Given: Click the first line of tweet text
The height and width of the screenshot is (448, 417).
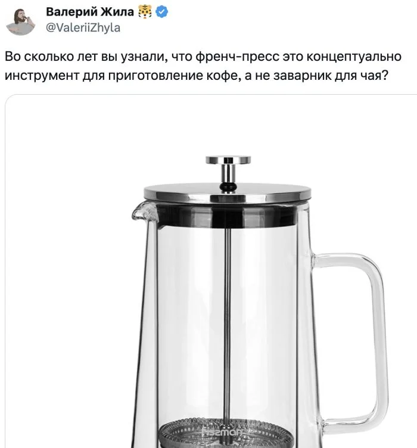Looking at the screenshot, I should 203,57.
